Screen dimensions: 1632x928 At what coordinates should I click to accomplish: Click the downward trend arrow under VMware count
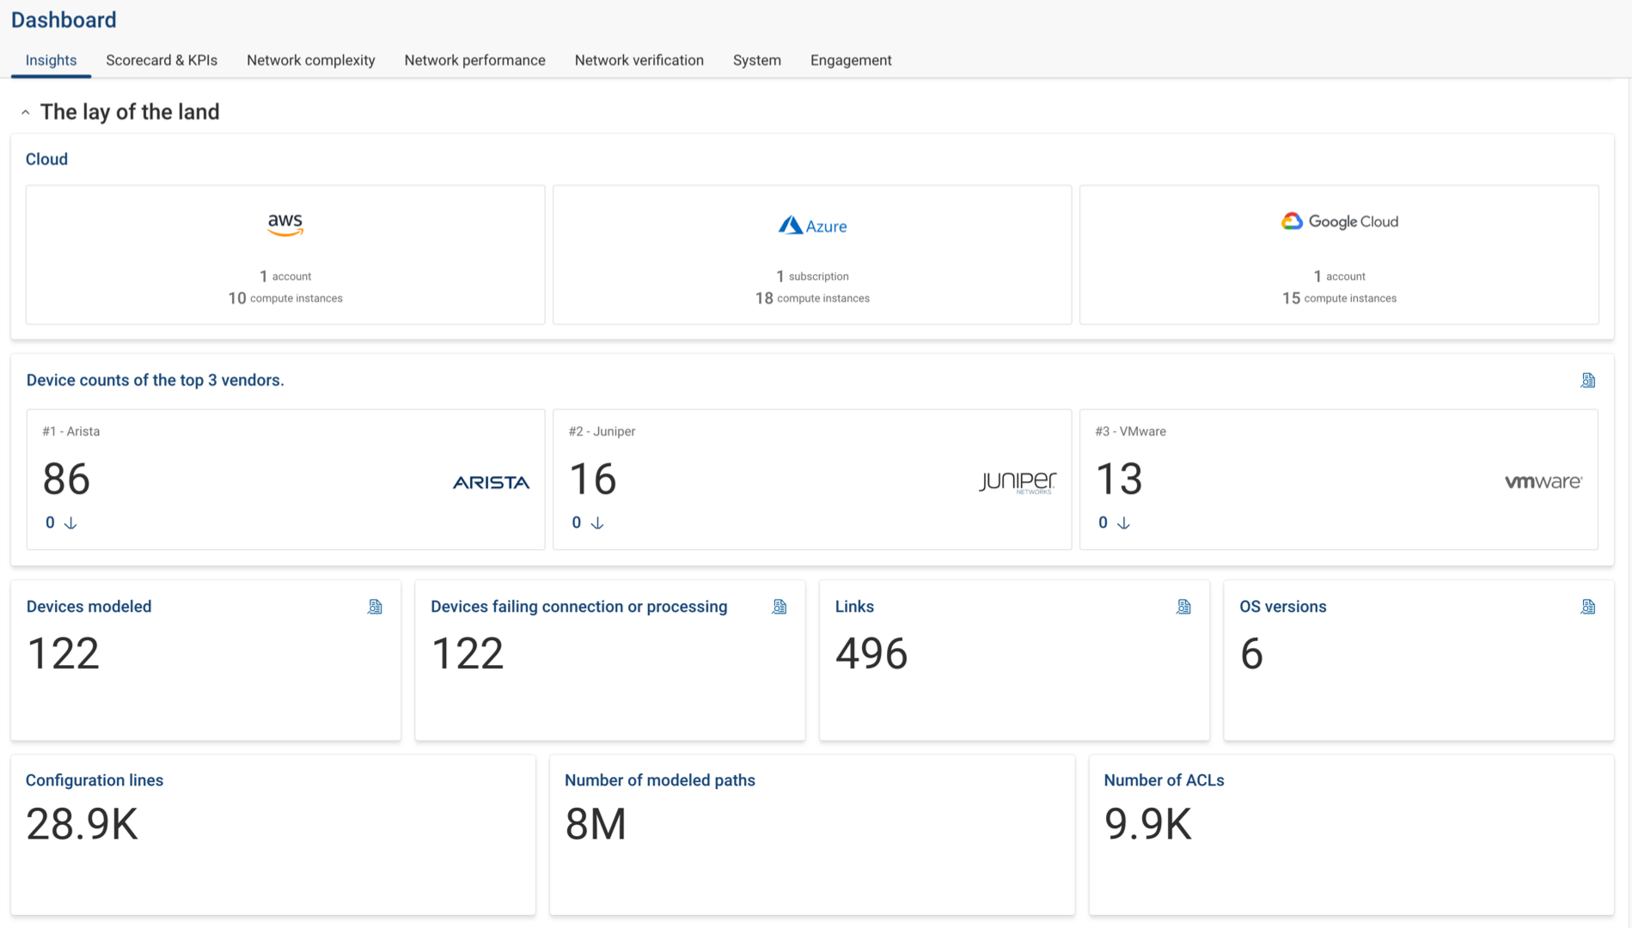(1125, 522)
